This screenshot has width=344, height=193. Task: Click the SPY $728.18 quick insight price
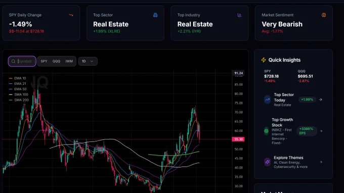tap(271, 76)
